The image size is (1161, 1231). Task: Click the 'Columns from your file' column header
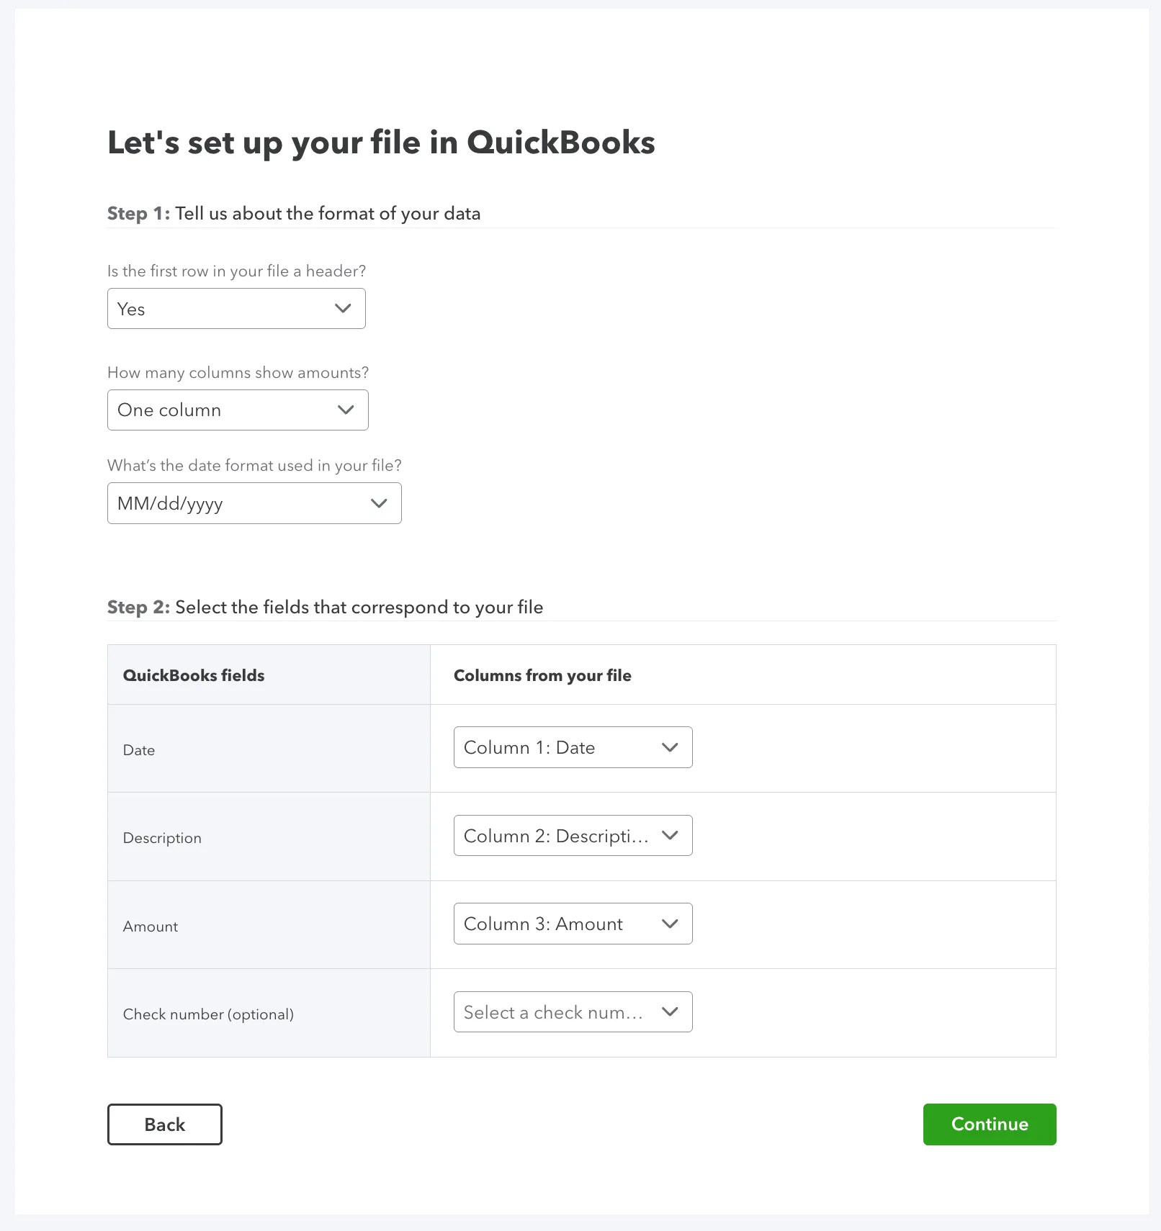[542, 675]
